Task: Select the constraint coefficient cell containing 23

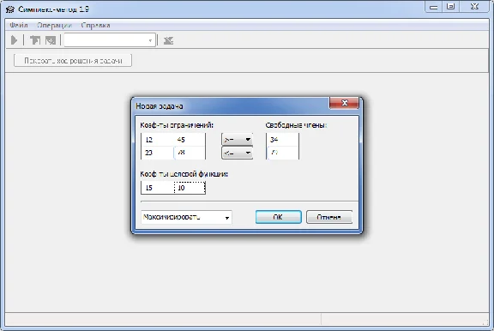Action: point(158,153)
